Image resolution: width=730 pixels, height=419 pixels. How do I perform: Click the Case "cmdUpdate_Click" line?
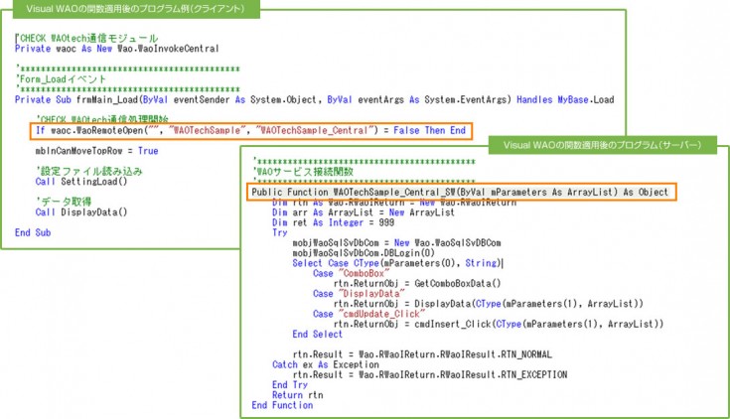[365, 314]
